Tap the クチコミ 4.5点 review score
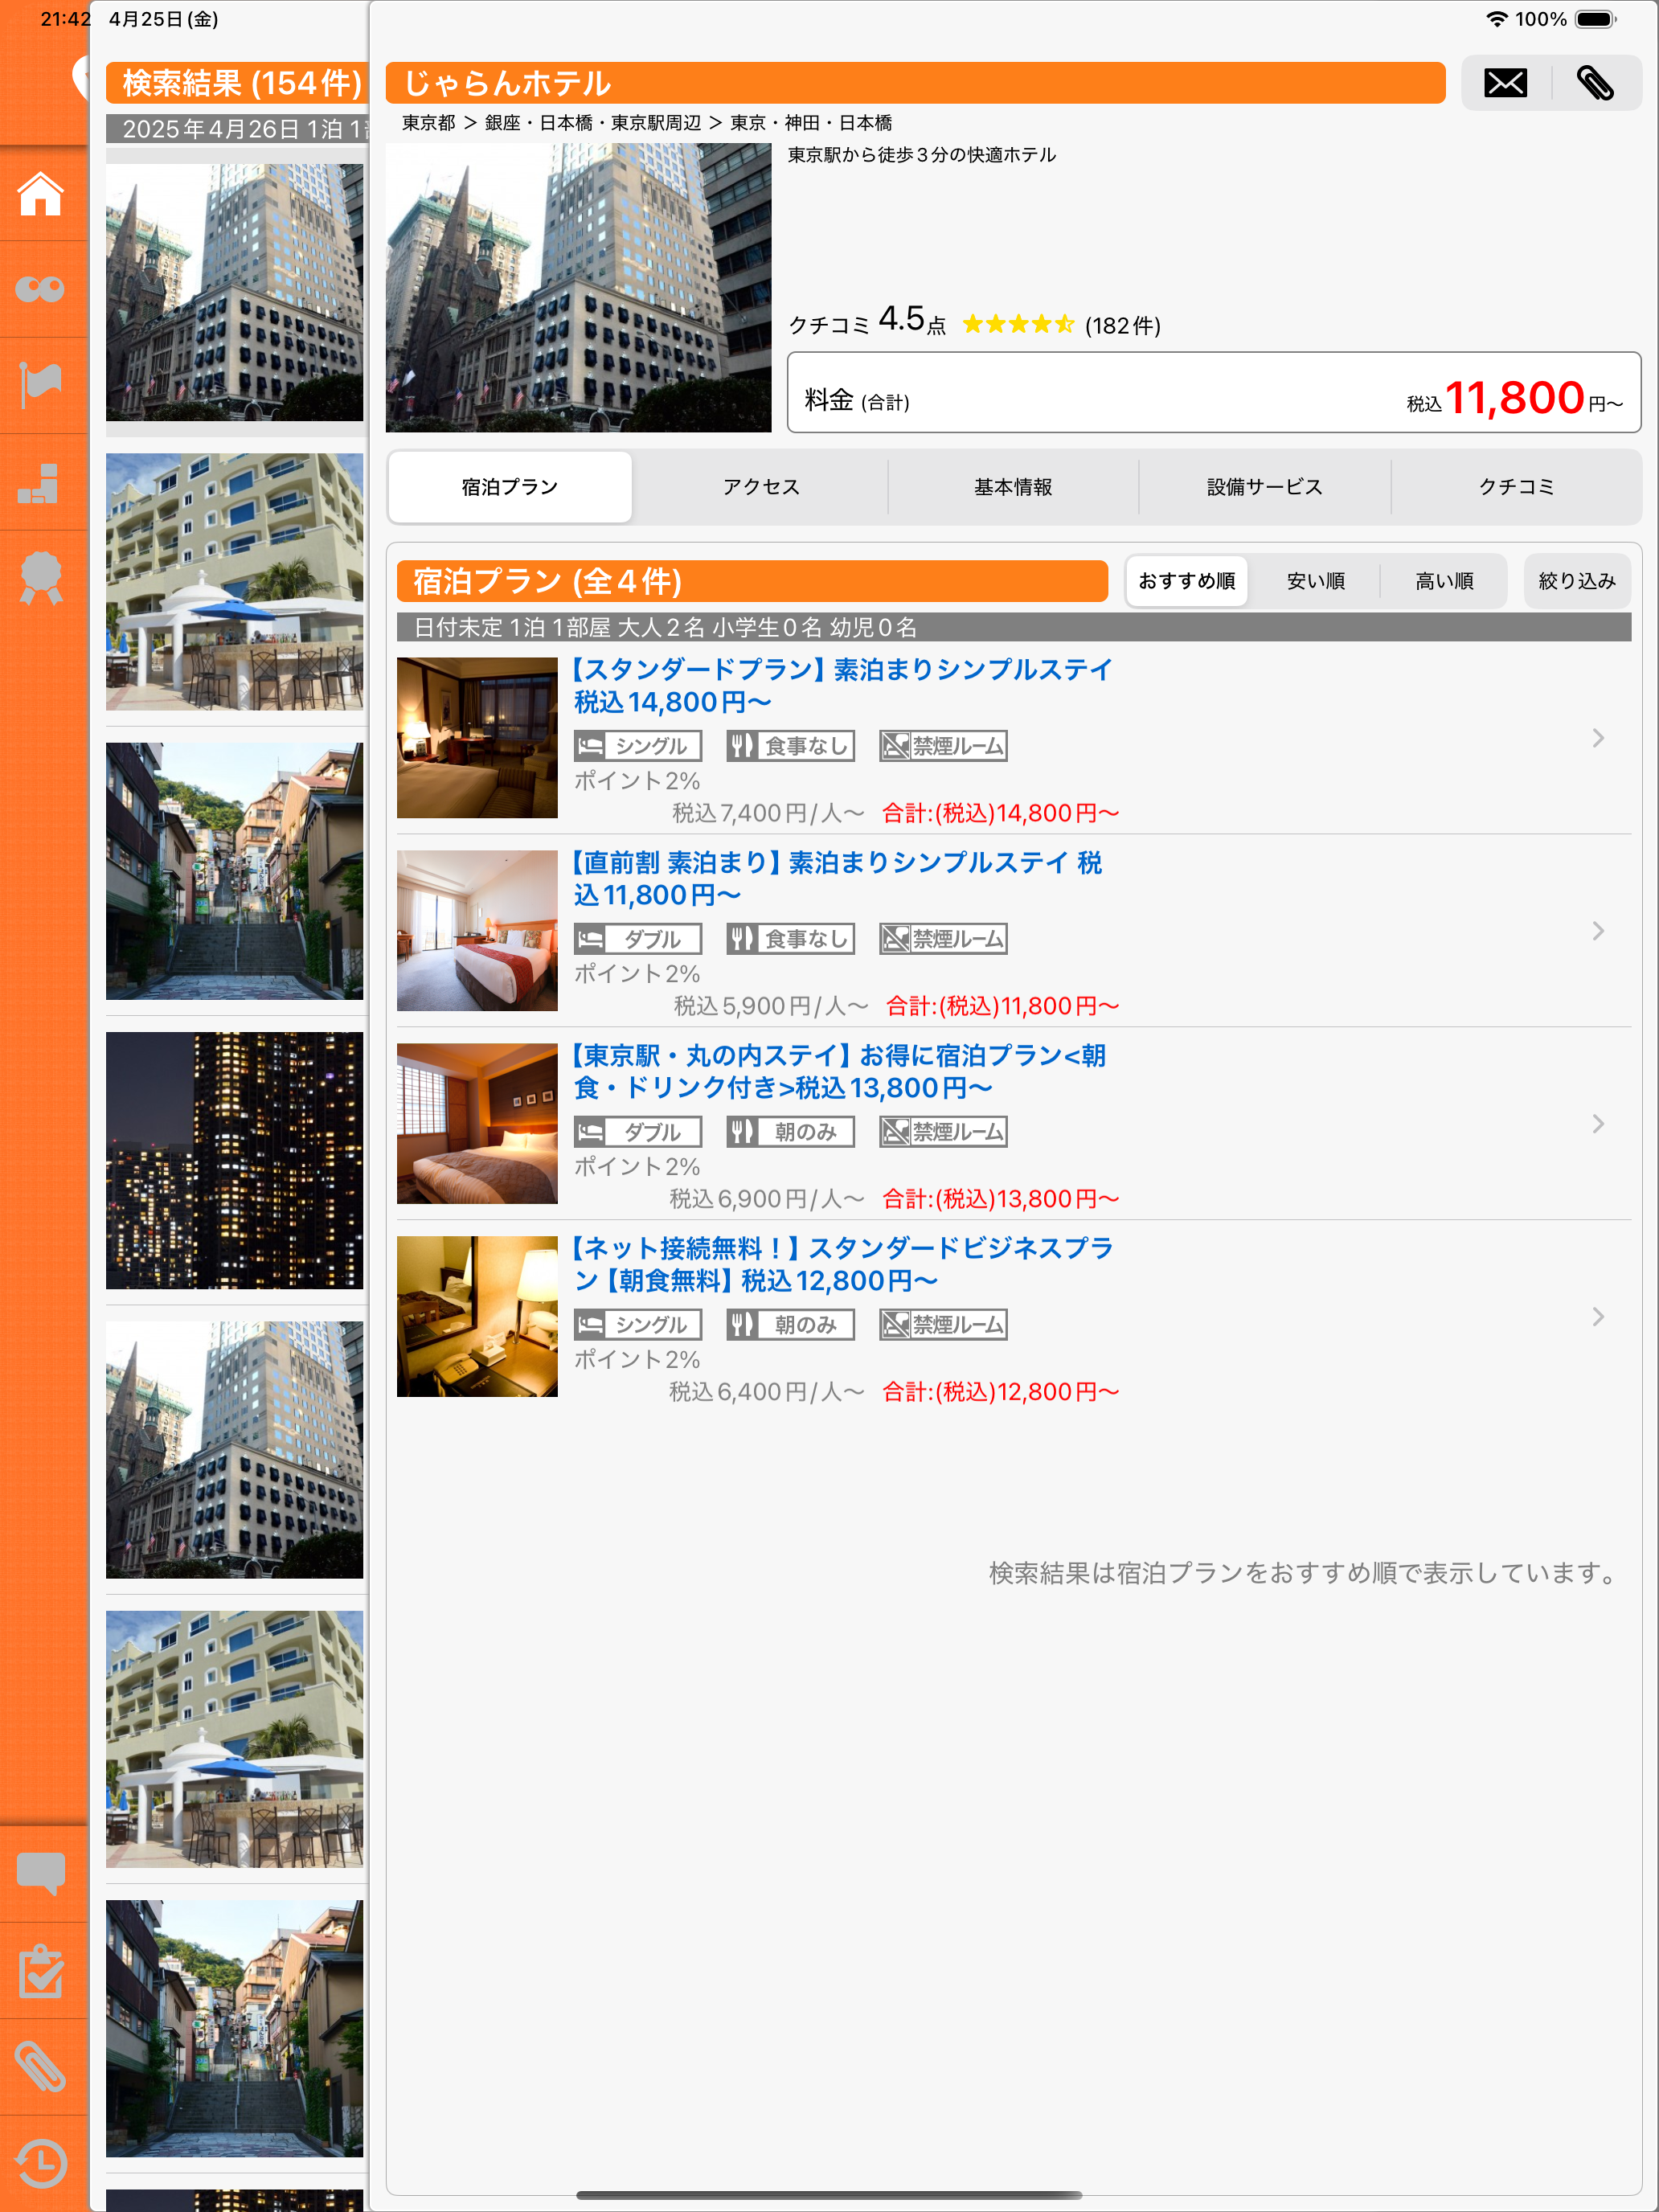Image resolution: width=1659 pixels, height=2212 pixels. pos(867,321)
